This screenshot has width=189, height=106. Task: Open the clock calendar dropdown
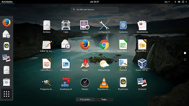click(94, 2)
